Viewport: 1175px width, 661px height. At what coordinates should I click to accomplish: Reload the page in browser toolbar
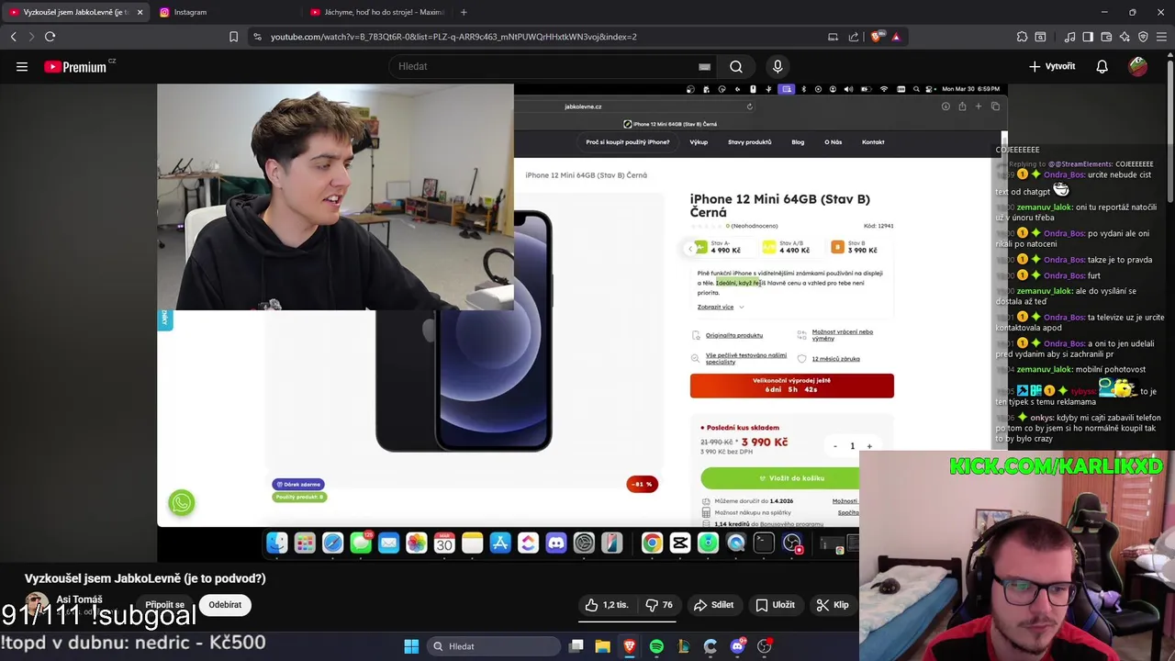point(50,37)
